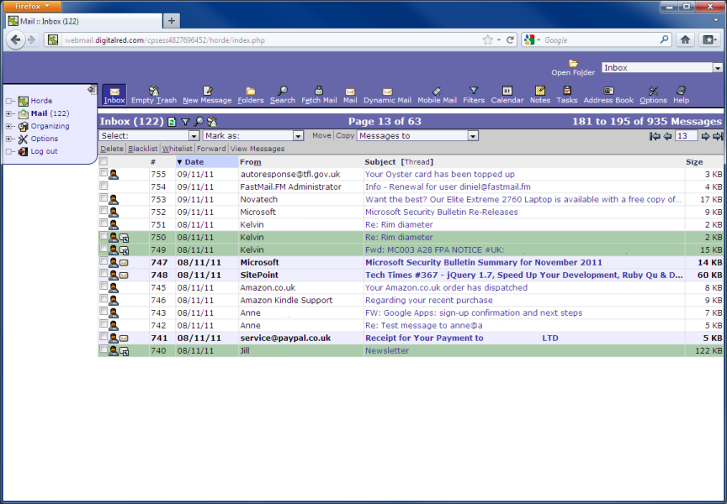Expand the Organizing tree node

click(x=8, y=126)
